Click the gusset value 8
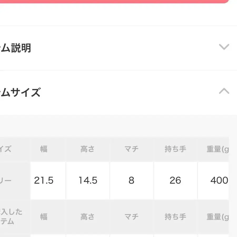The height and width of the screenshot is (237, 237). [x=131, y=180]
